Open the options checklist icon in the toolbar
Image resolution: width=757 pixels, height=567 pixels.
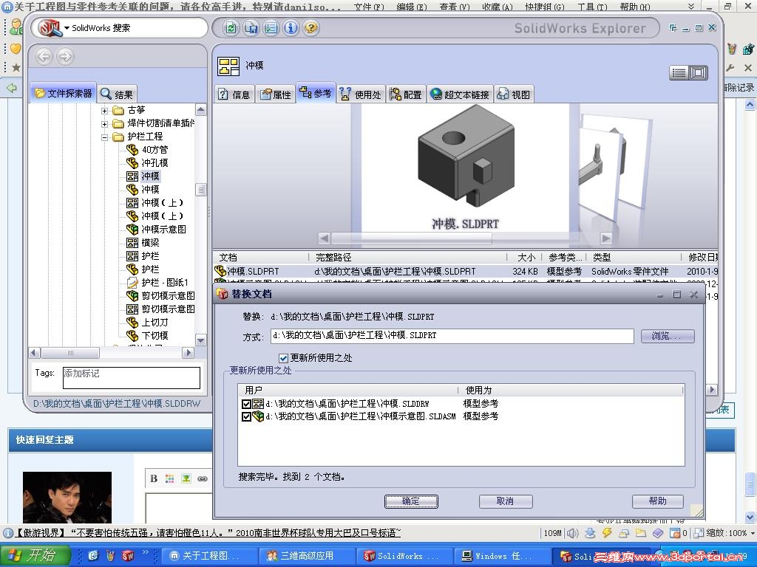[271, 28]
